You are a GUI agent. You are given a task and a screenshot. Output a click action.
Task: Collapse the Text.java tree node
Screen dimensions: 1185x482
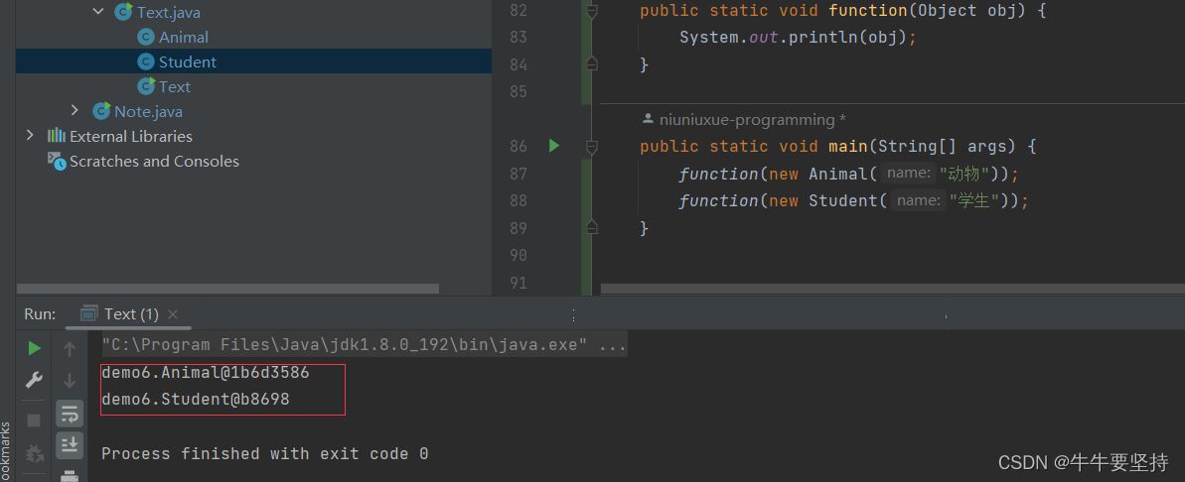(x=97, y=12)
